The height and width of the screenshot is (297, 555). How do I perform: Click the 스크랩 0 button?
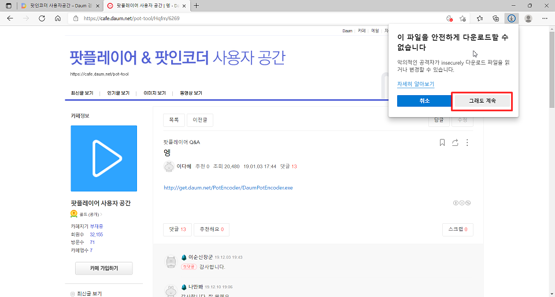pyautogui.click(x=458, y=229)
